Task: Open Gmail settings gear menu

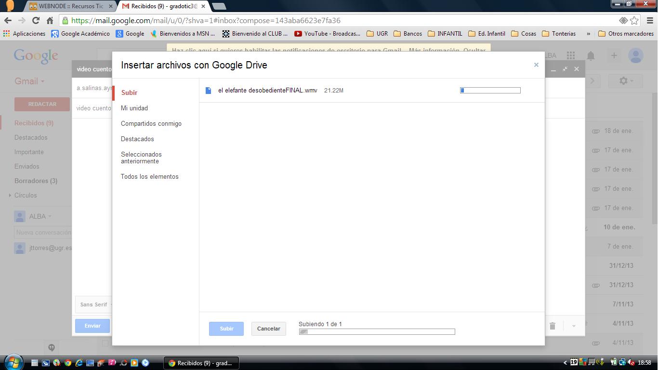Action: tap(626, 81)
